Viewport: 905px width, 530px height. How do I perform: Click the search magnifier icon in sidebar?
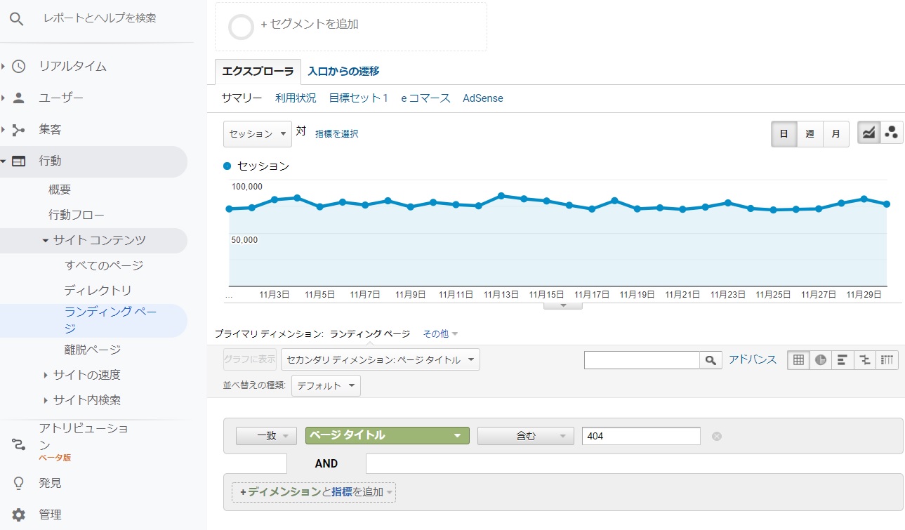click(17, 19)
